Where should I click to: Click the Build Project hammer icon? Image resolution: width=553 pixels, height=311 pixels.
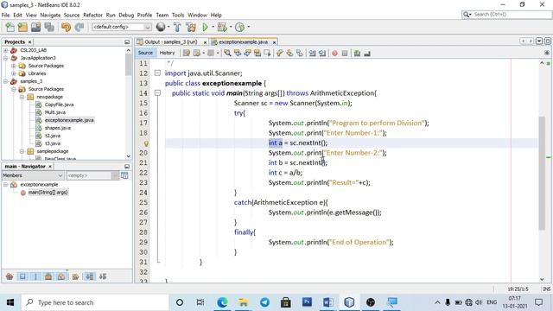click(177, 27)
